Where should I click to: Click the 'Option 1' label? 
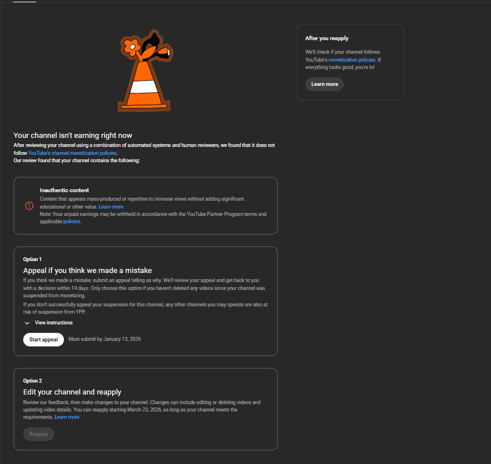pyautogui.click(x=32, y=259)
